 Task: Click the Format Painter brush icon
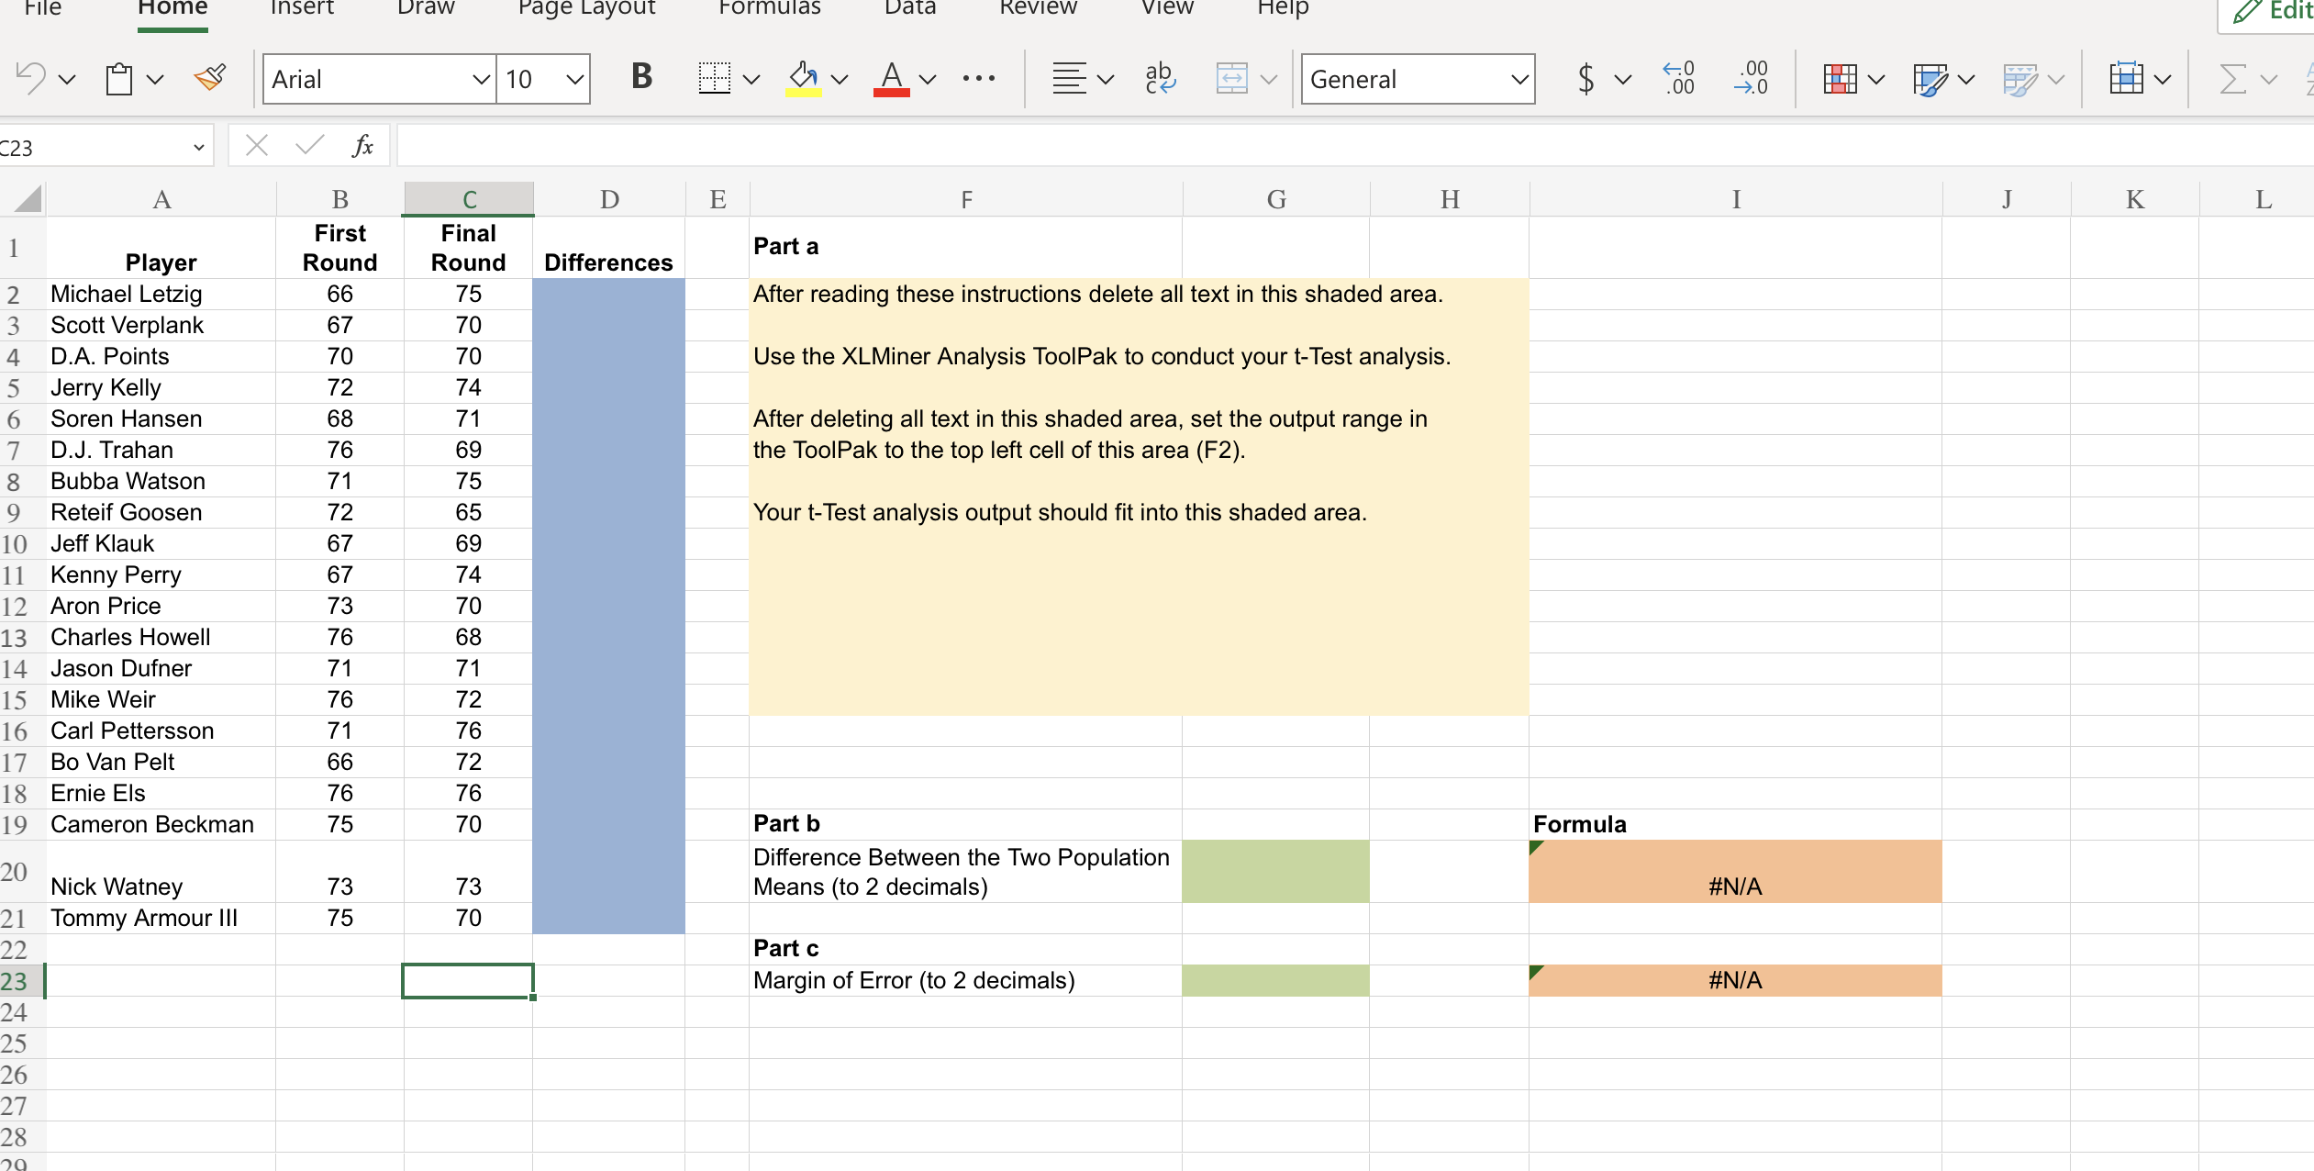click(x=210, y=79)
